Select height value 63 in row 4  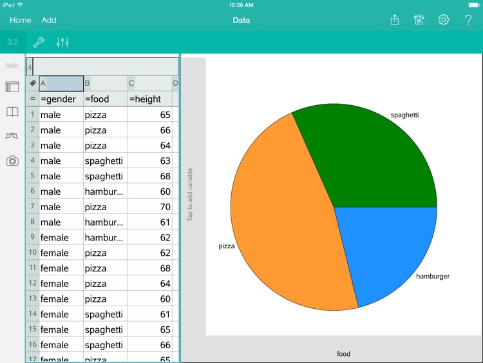(149, 161)
